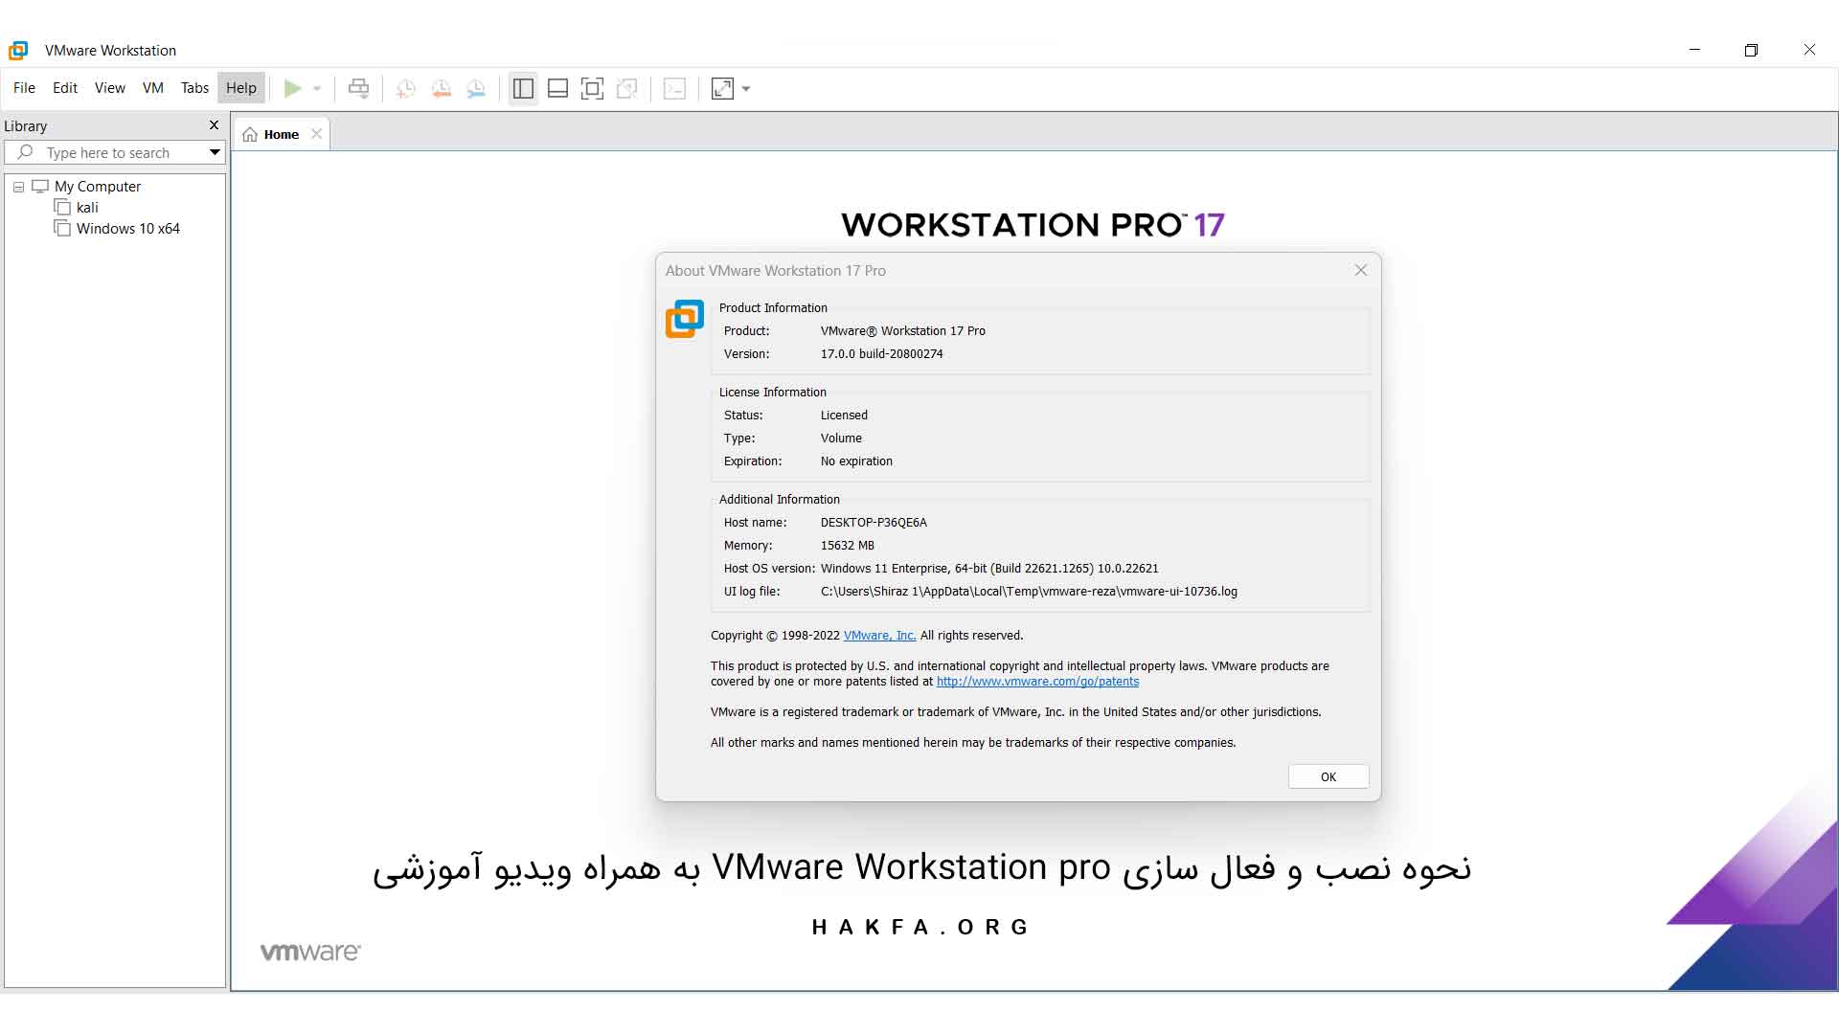Open the power options dropdown arrow
Image resolution: width=1839 pixels, height=1034 pixels.
tap(317, 89)
